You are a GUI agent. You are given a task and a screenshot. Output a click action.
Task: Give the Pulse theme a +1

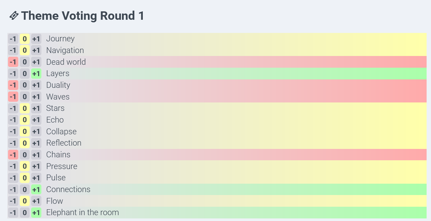36,178
